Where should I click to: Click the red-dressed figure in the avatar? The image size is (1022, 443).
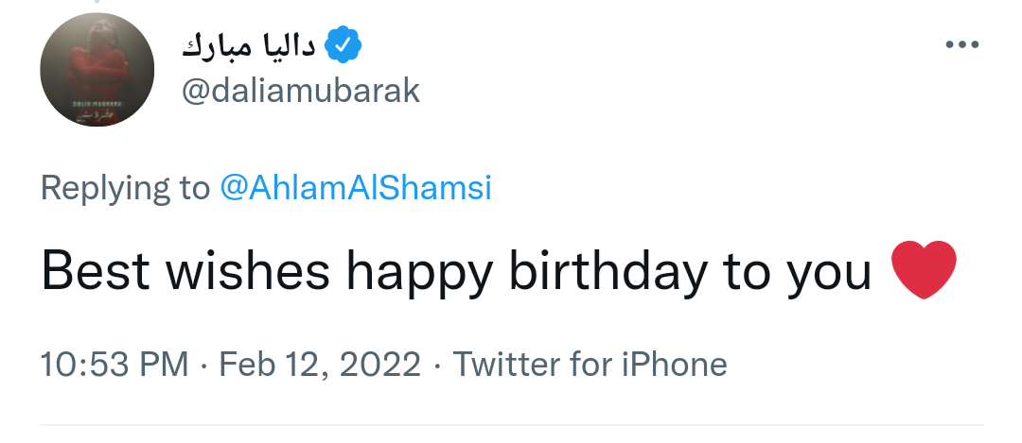(99, 63)
